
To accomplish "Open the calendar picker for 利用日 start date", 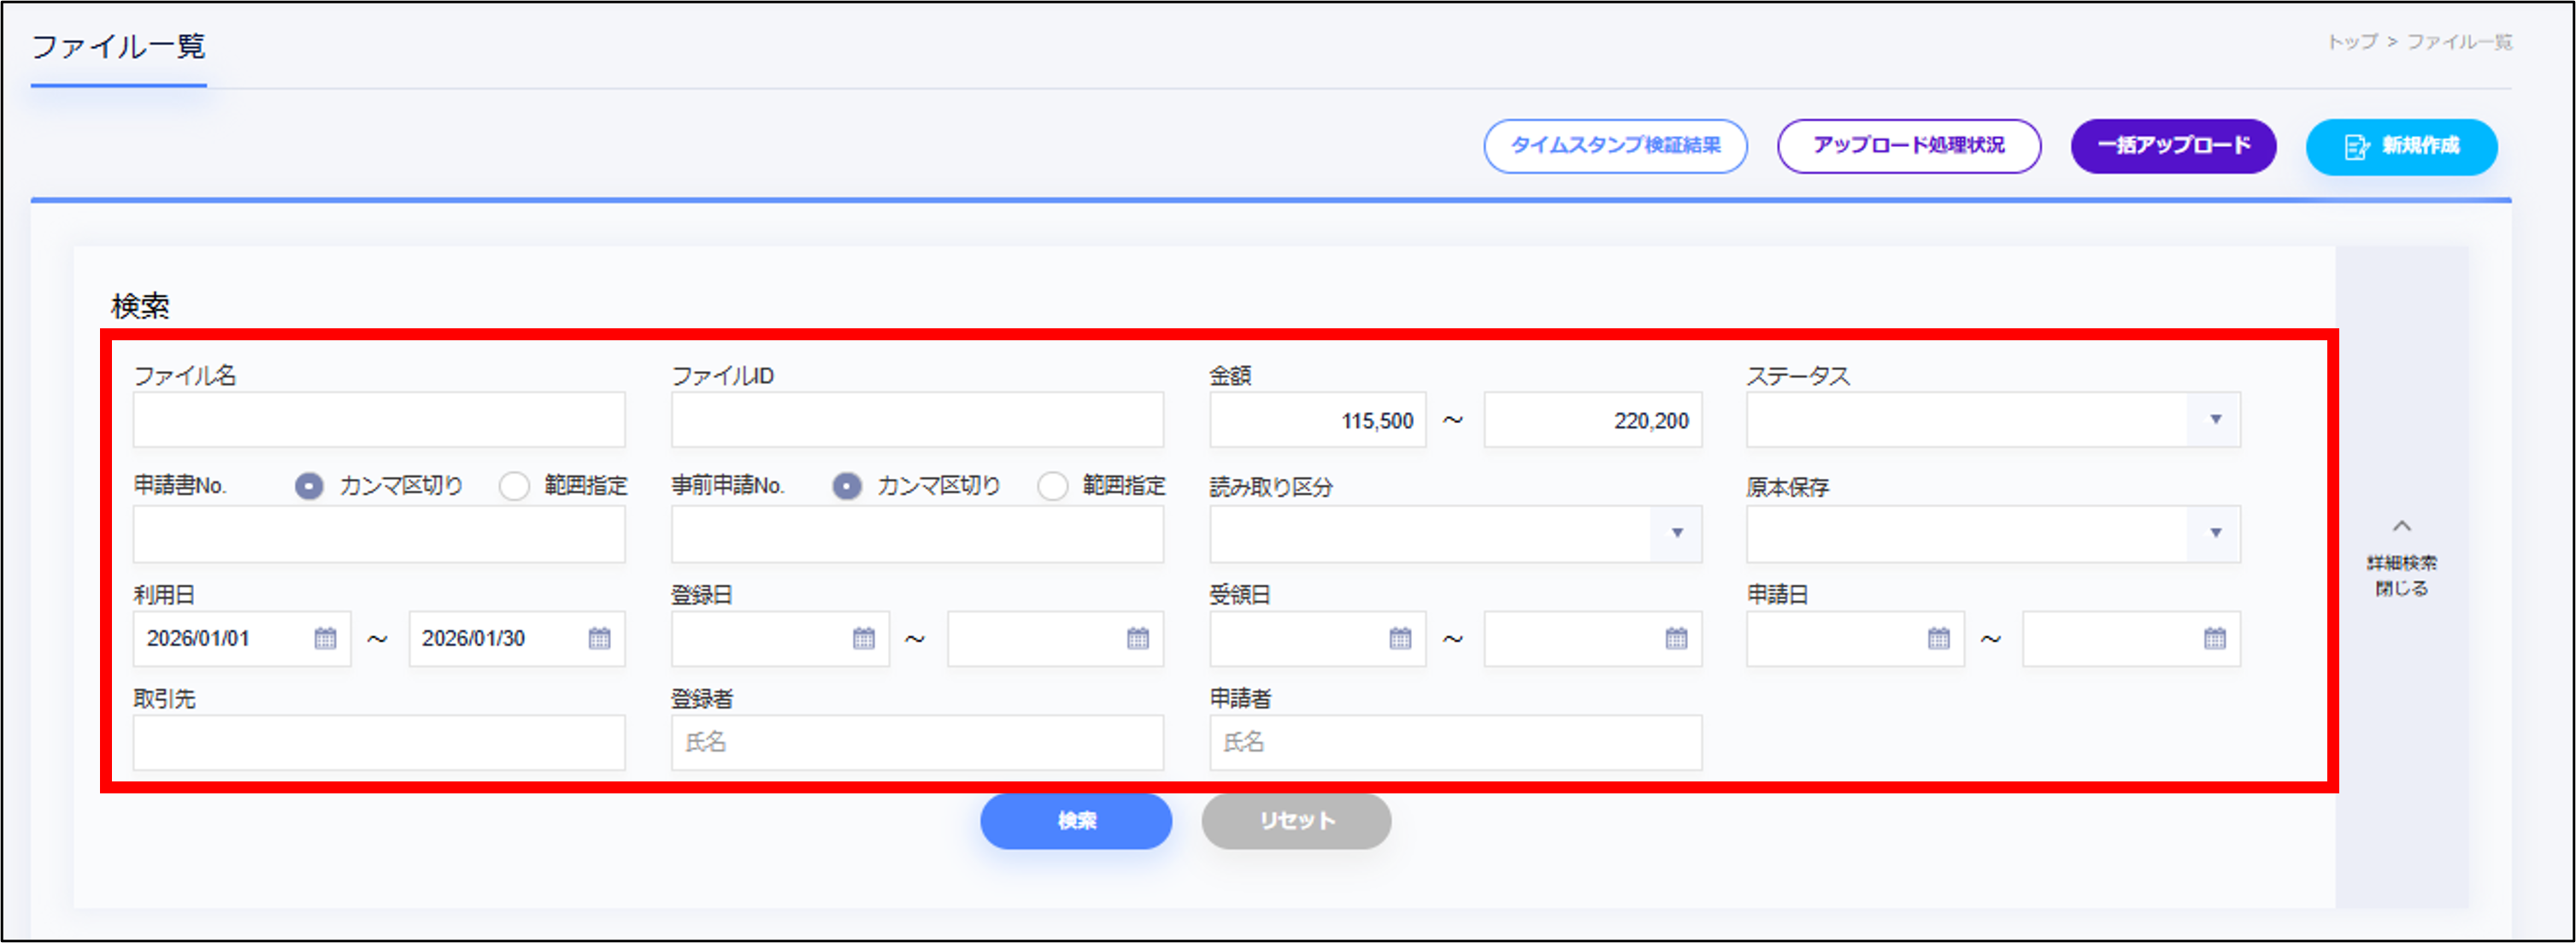I will pos(326,638).
